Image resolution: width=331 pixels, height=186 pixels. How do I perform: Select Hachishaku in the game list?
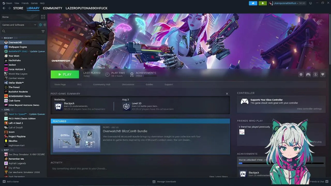point(22,60)
